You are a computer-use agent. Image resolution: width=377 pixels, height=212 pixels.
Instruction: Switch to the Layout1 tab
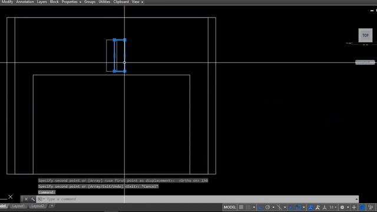coord(18,206)
